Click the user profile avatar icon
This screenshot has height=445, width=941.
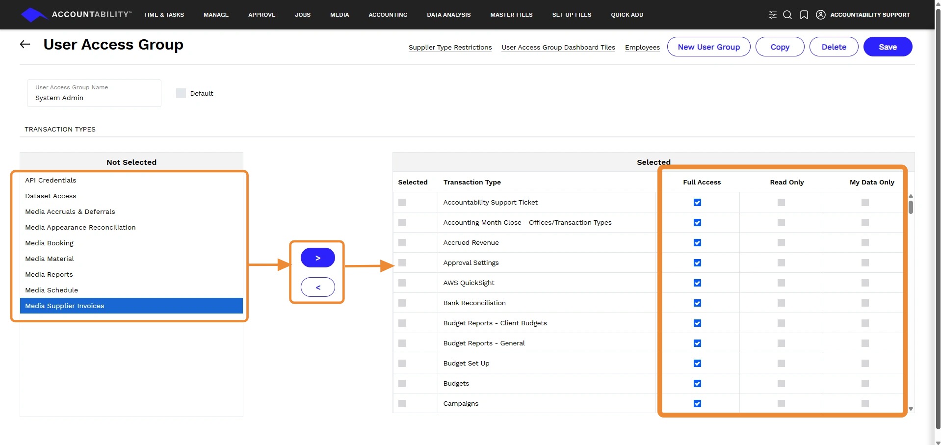coord(820,15)
